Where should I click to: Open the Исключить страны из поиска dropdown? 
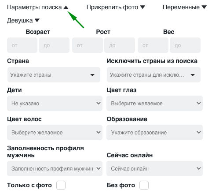point(154,75)
